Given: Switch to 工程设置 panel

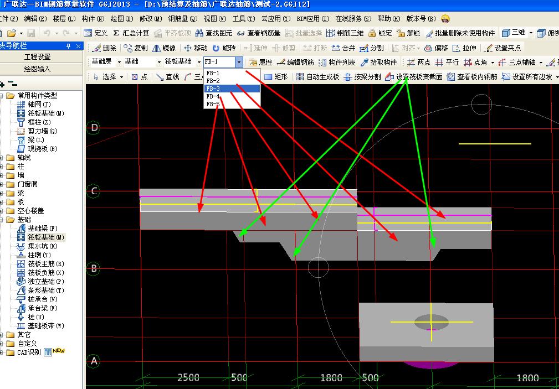Looking at the screenshot, I should (38, 57).
